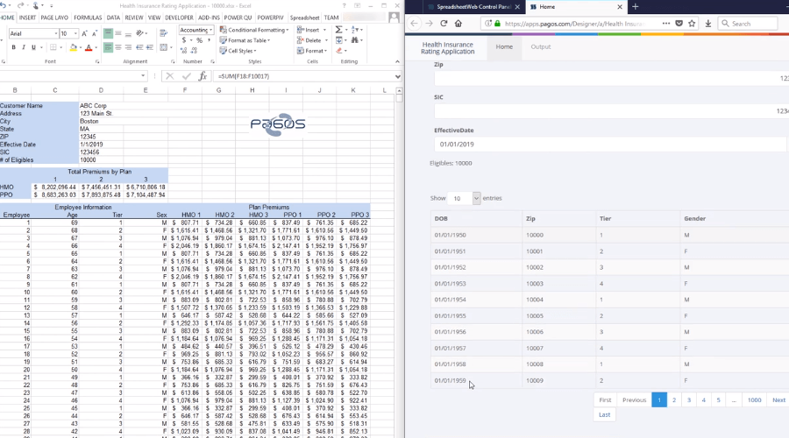Click the Accounting dollar format icon

[184, 40]
